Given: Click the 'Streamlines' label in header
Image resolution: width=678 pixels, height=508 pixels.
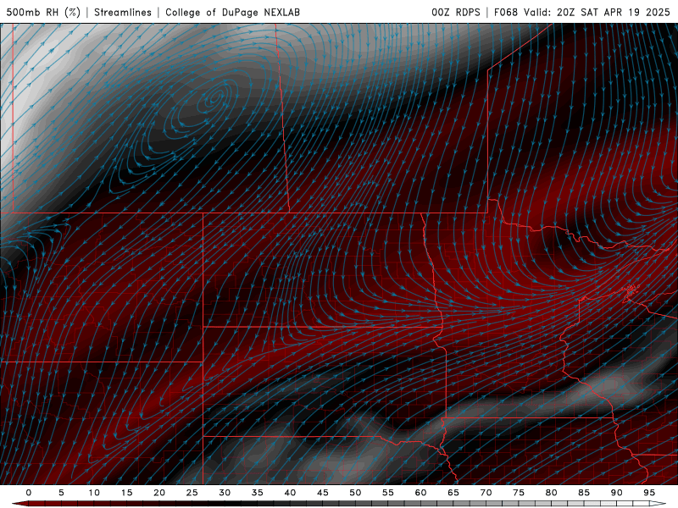Looking at the screenshot, I should 123,12.
